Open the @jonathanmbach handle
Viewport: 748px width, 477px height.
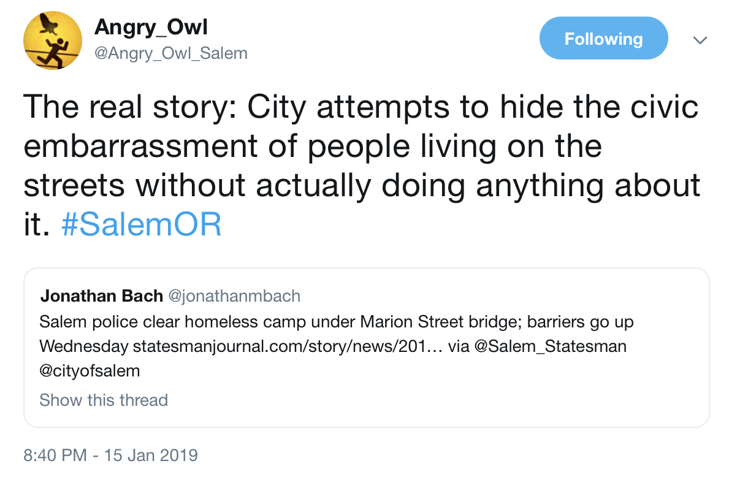point(235,296)
